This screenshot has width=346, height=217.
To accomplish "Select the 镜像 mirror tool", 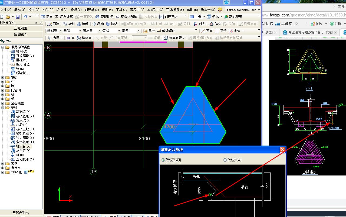I will click(x=83, y=24).
